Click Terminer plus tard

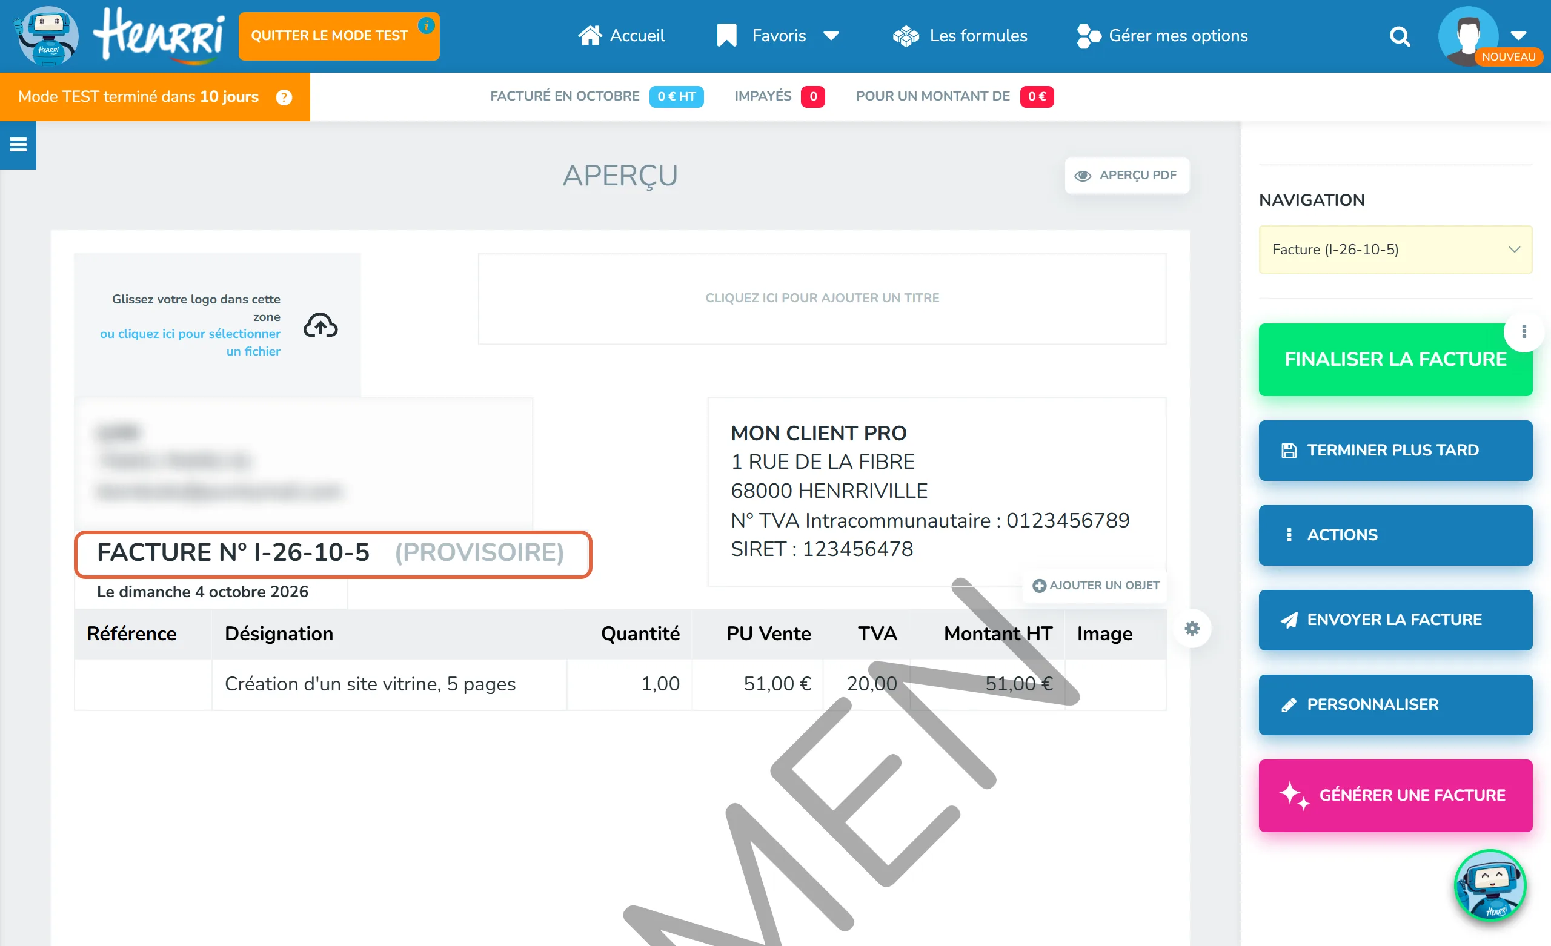(1395, 451)
